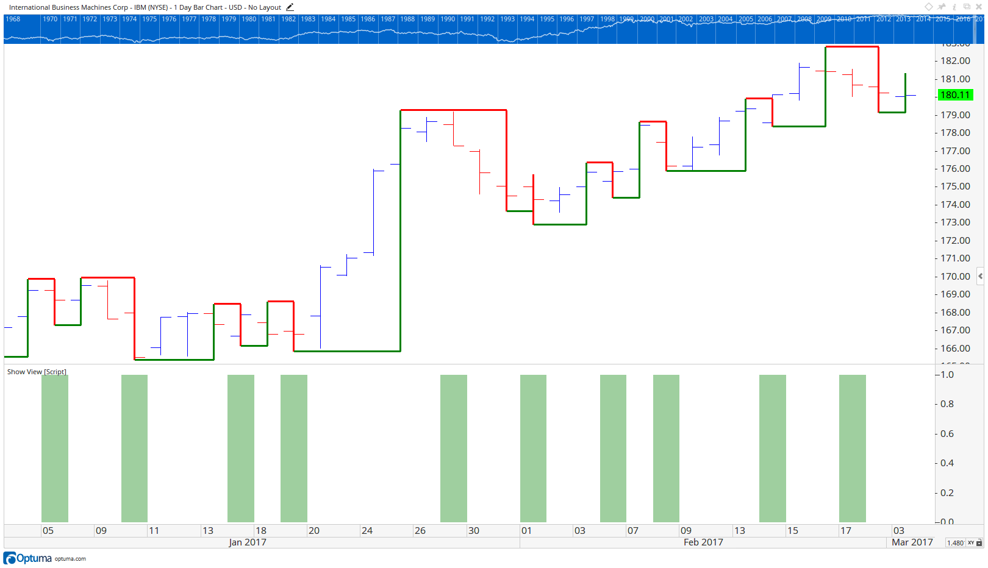988x568 pixels.
Task: Click the green script bar above date 05
Action: [55, 449]
